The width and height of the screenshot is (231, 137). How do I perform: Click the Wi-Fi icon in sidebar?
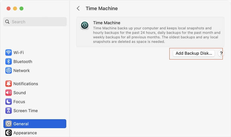pyautogui.click(x=9, y=53)
